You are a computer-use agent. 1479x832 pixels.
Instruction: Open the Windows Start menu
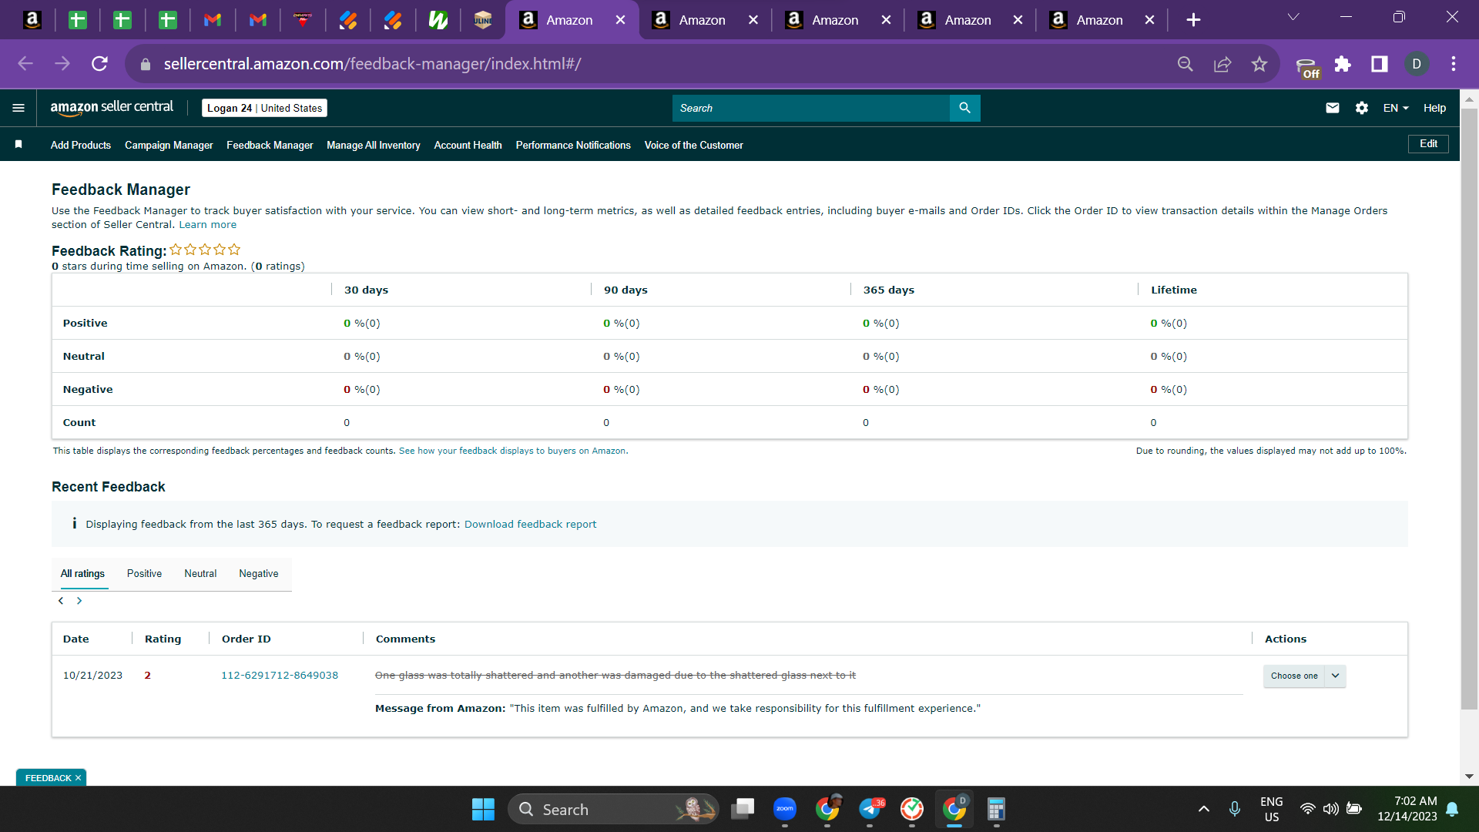(x=483, y=810)
